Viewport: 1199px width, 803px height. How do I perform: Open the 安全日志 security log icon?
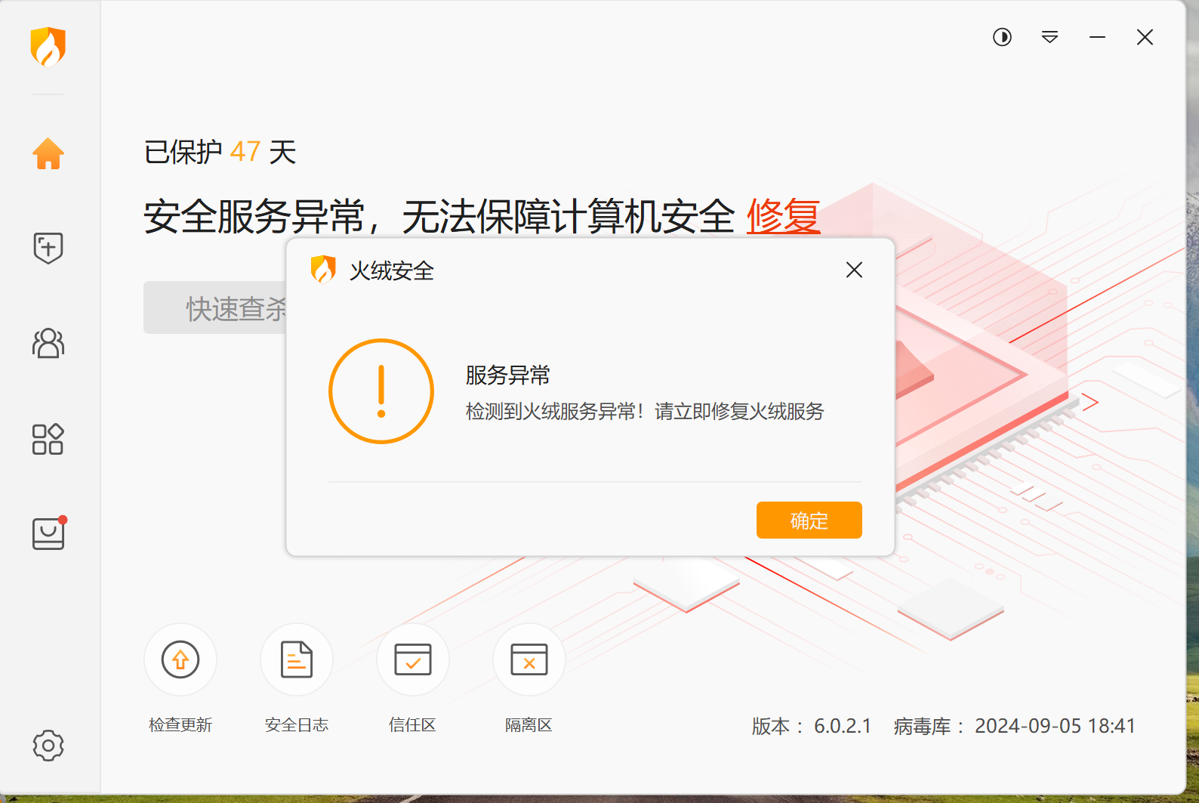point(297,659)
